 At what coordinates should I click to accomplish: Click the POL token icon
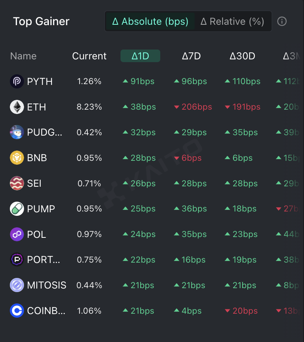[x=17, y=234]
